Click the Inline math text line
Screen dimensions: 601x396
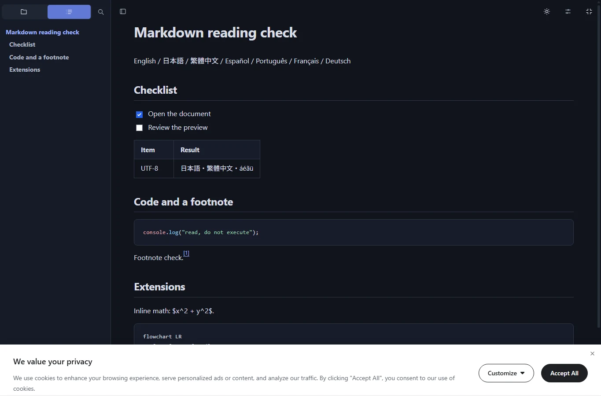[174, 311]
